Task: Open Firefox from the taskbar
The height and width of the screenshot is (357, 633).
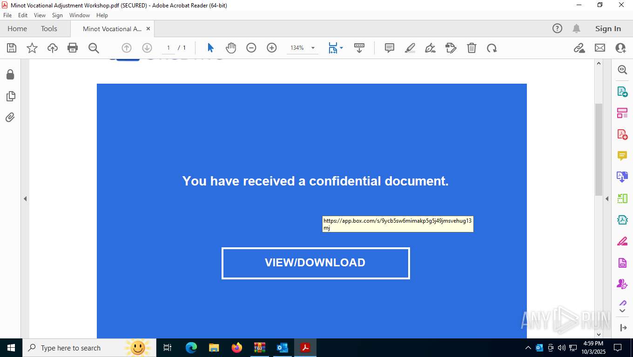Action: click(237, 348)
